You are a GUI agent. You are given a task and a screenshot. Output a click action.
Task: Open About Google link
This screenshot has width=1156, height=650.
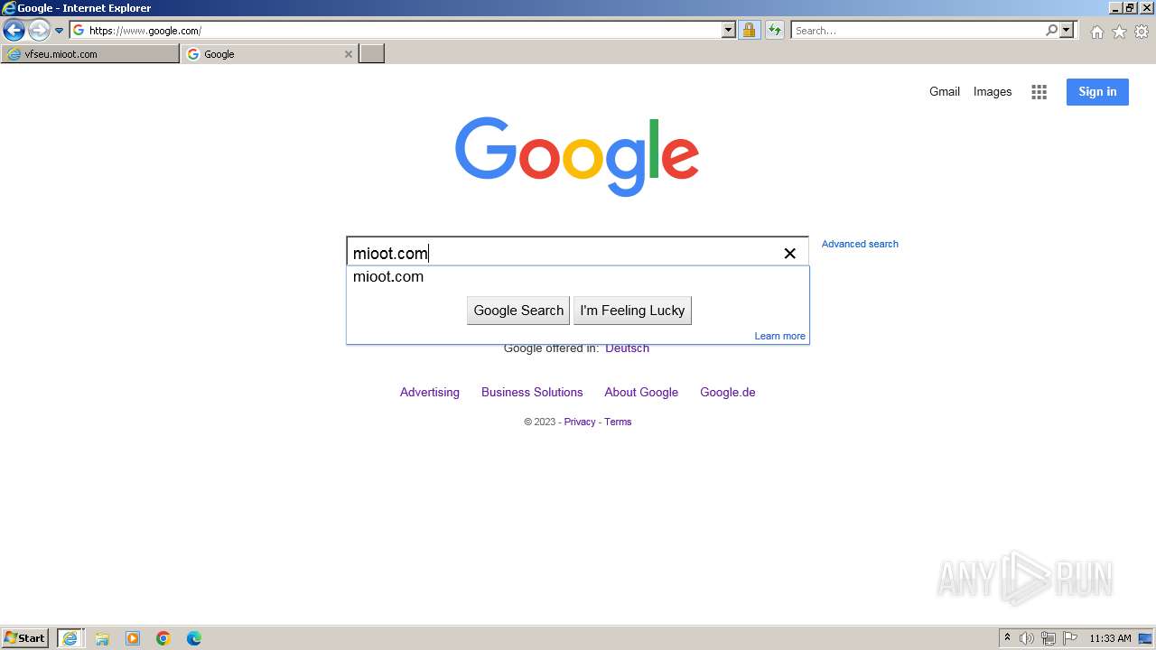(641, 392)
